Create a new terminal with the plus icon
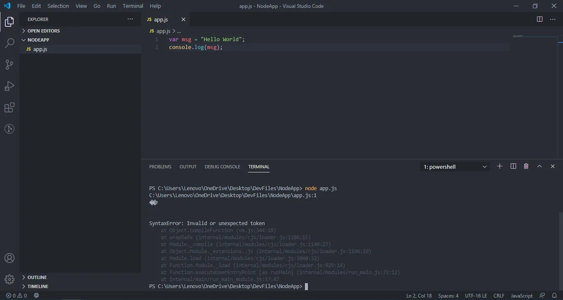Screen dimensions: 563x300 coord(500,166)
